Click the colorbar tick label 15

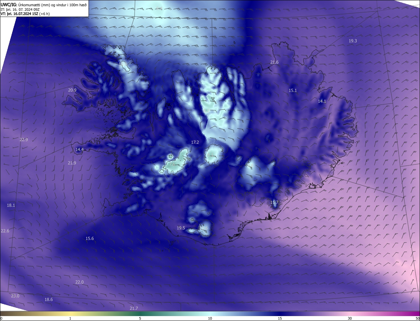point(280,318)
